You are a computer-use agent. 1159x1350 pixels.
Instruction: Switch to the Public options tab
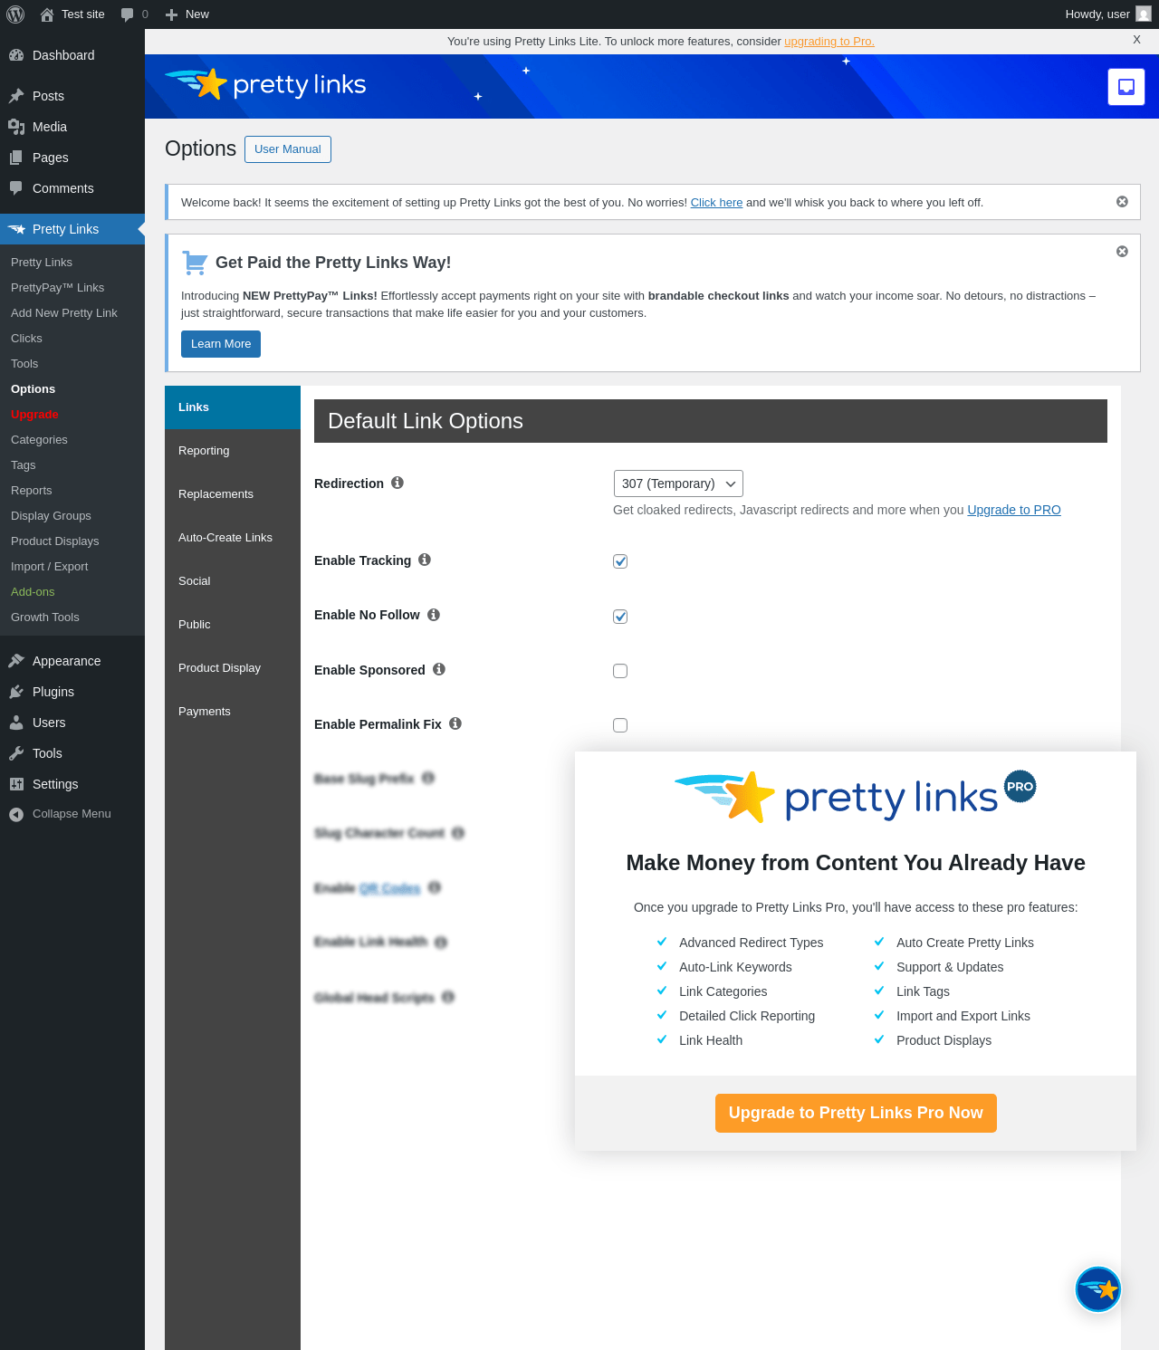(233, 625)
